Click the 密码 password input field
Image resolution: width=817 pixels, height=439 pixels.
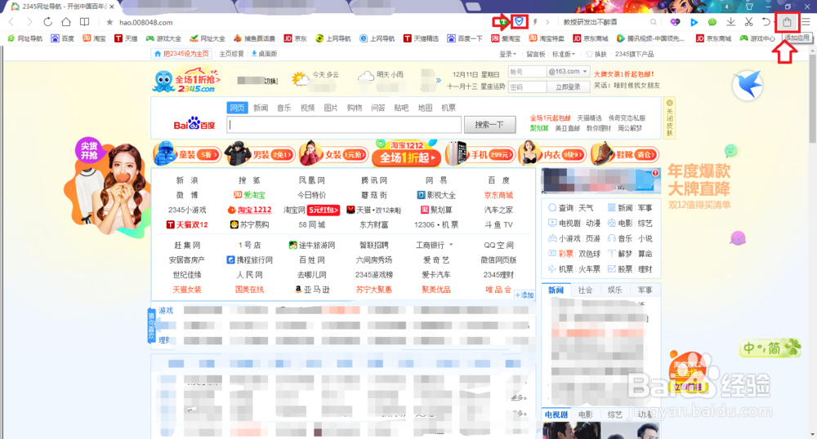[x=527, y=86]
